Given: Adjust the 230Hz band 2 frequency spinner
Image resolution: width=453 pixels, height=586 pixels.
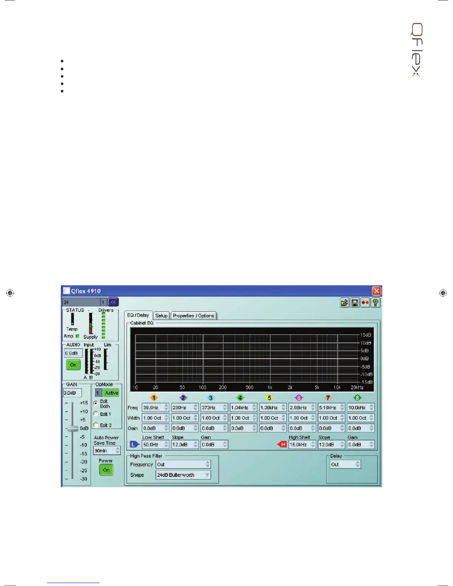Looking at the screenshot, I should tap(185, 407).
